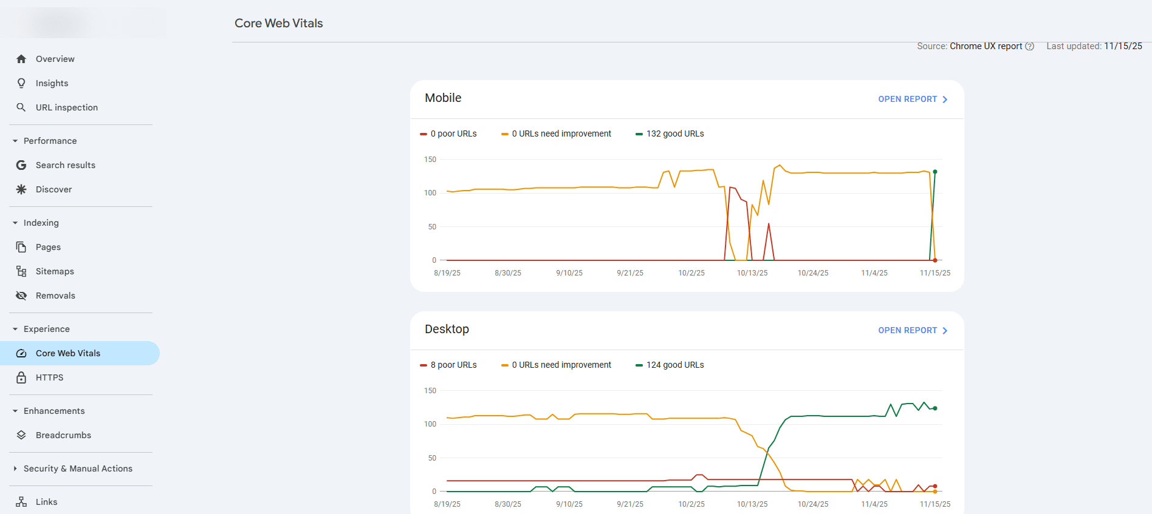This screenshot has width=1152, height=514.
Task: Click the Last updated 11/15/25 date
Action: tap(1123, 46)
